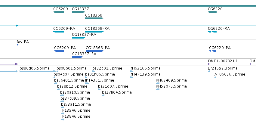
Task: Click the CG18368 gene arrow glyph
Action: [x=94, y=18]
